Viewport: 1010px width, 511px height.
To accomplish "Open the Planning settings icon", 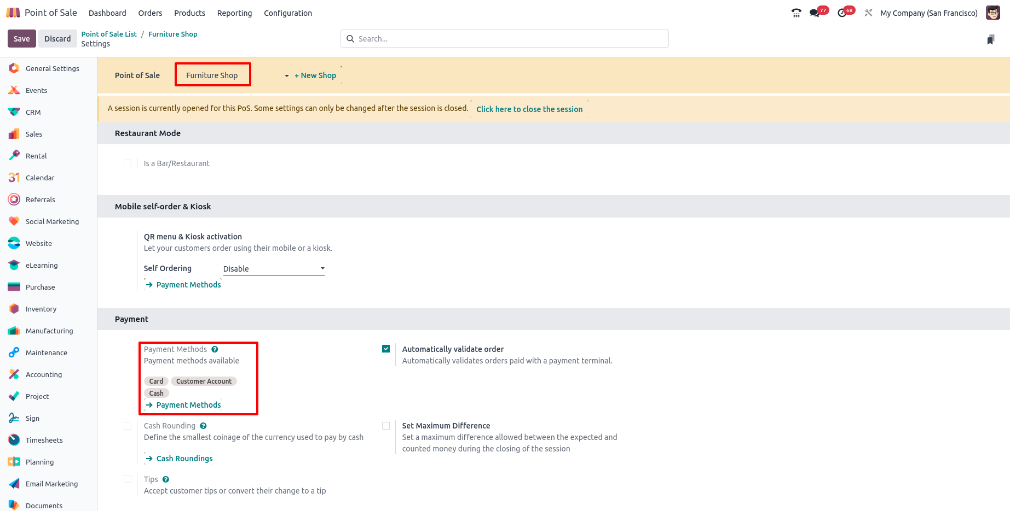I will [x=14, y=462].
